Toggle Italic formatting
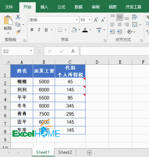This screenshot has height=157, width=149. click(39, 30)
